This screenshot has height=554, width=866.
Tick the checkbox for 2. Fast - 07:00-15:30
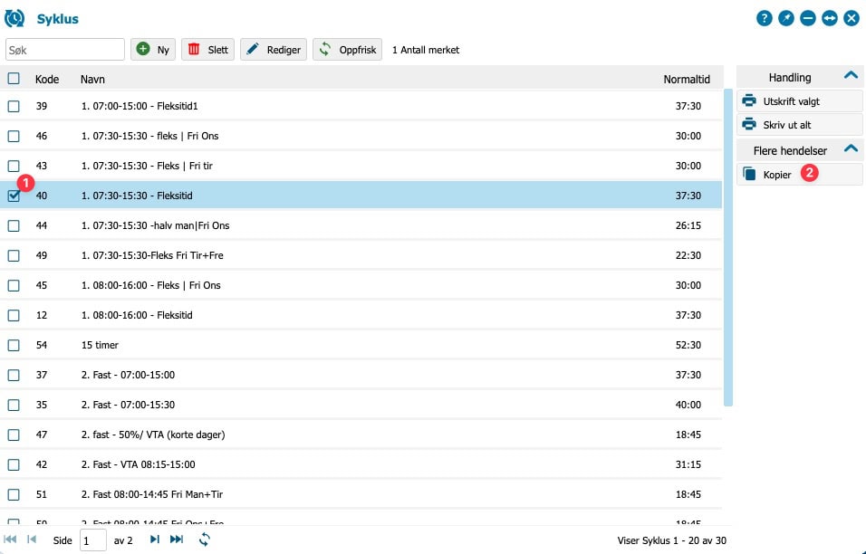(x=14, y=405)
